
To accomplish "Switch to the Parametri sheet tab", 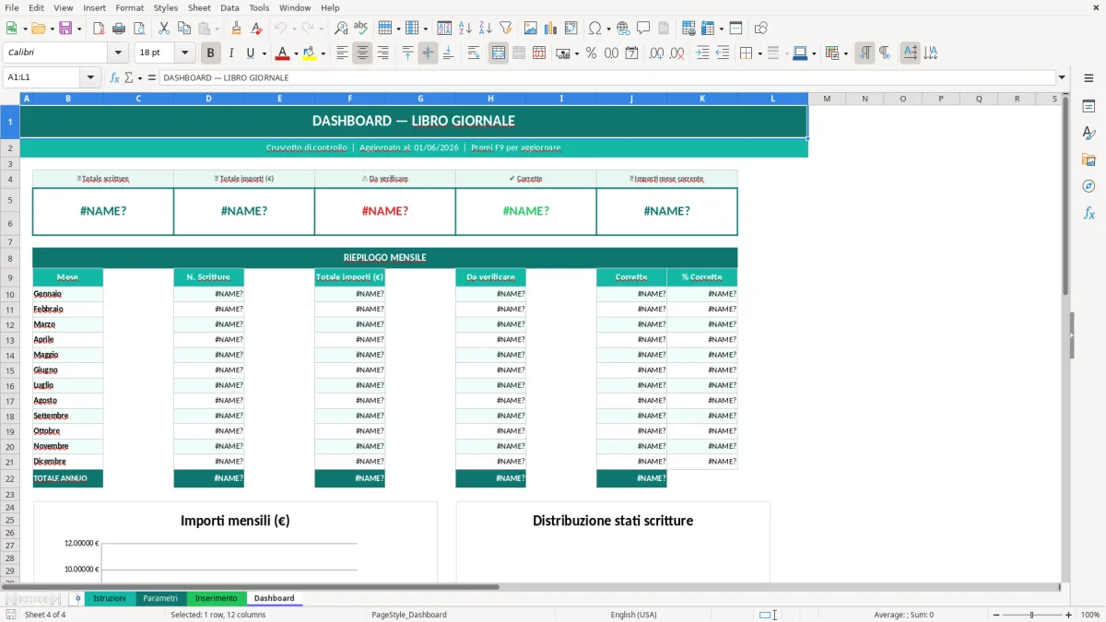I will [160, 599].
